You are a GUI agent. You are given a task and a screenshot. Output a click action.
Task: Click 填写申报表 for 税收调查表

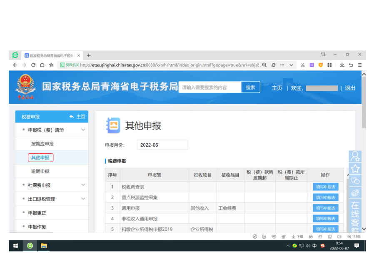pos(326,187)
